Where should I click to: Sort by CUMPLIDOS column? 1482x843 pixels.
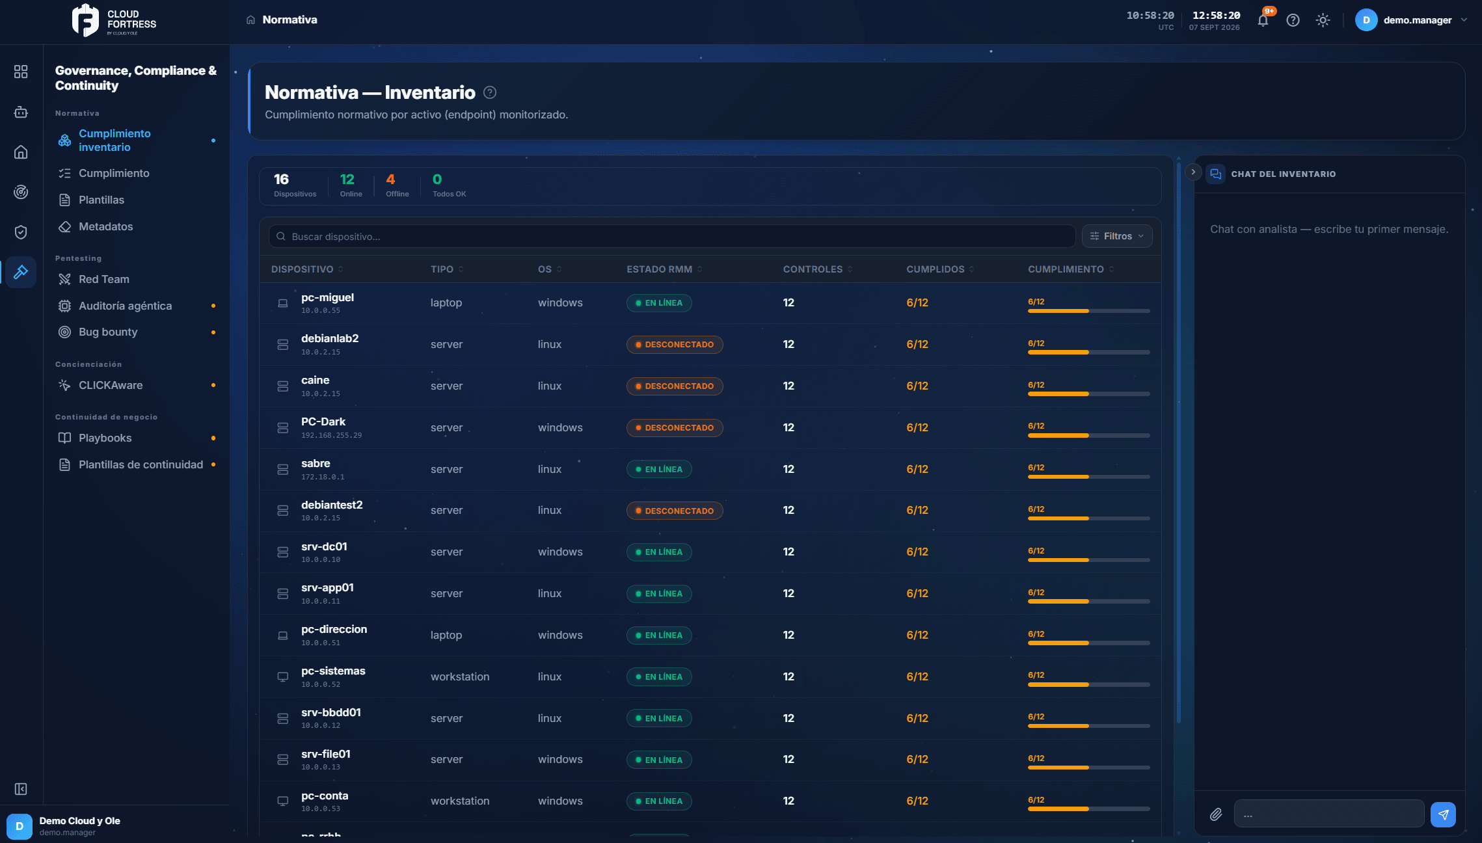(940, 269)
